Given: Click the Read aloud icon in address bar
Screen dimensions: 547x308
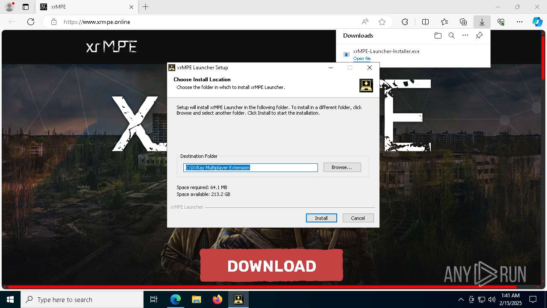Looking at the screenshot, I should [365, 22].
